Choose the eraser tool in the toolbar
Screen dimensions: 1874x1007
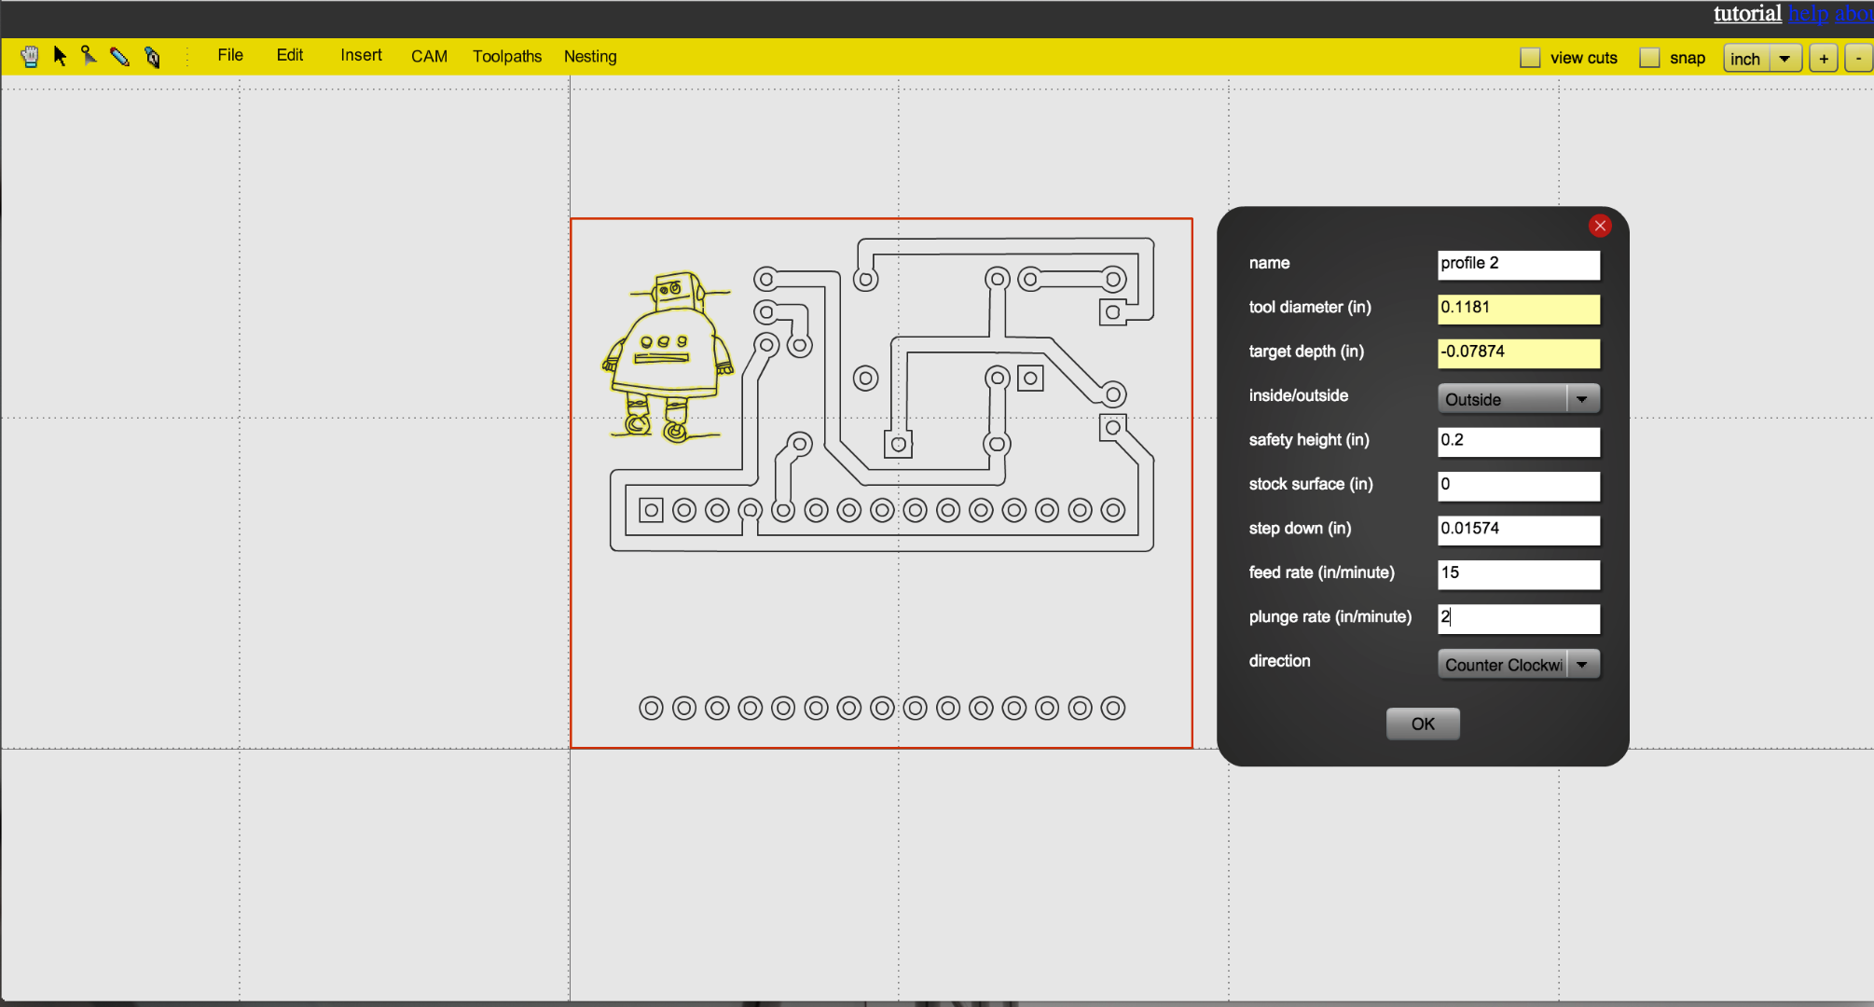(151, 57)
